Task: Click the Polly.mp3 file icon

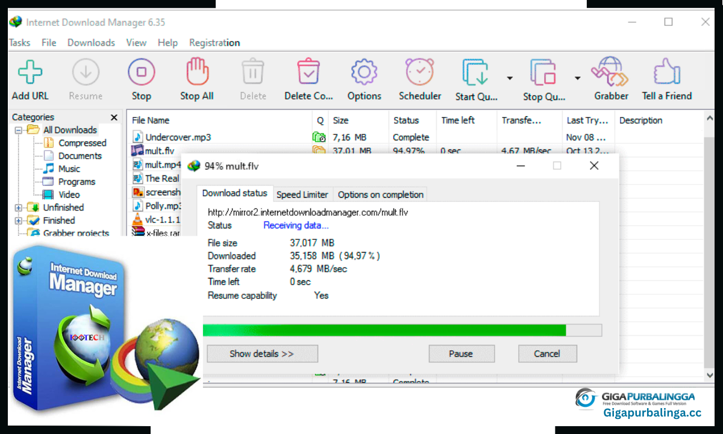Action: click(137, 206)
